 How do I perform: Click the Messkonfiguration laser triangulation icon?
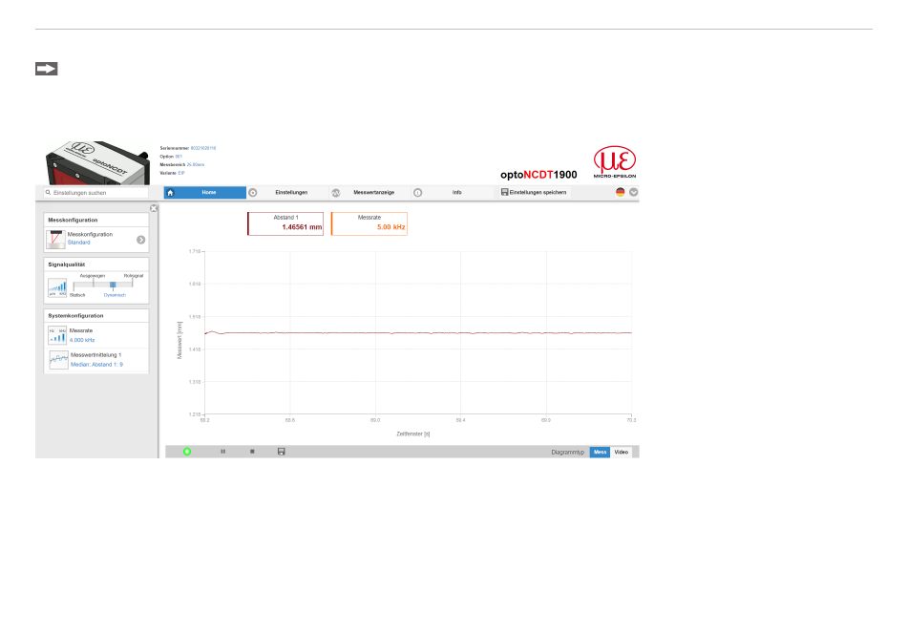coord(56,239)
